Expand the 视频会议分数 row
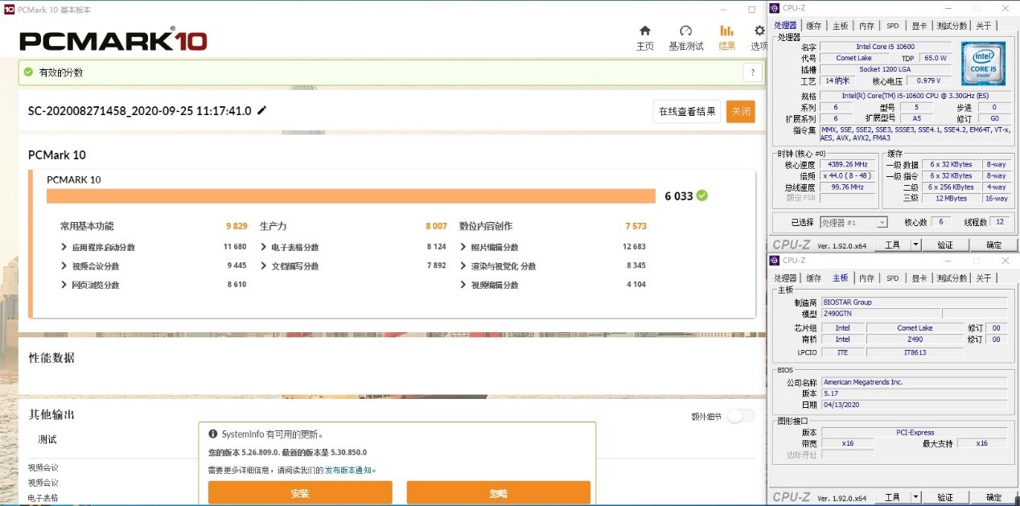The width and height of the screenshot is (1020, 506). tap(64, 266)
